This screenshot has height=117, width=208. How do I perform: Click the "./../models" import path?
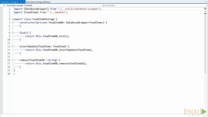(57, 12)
